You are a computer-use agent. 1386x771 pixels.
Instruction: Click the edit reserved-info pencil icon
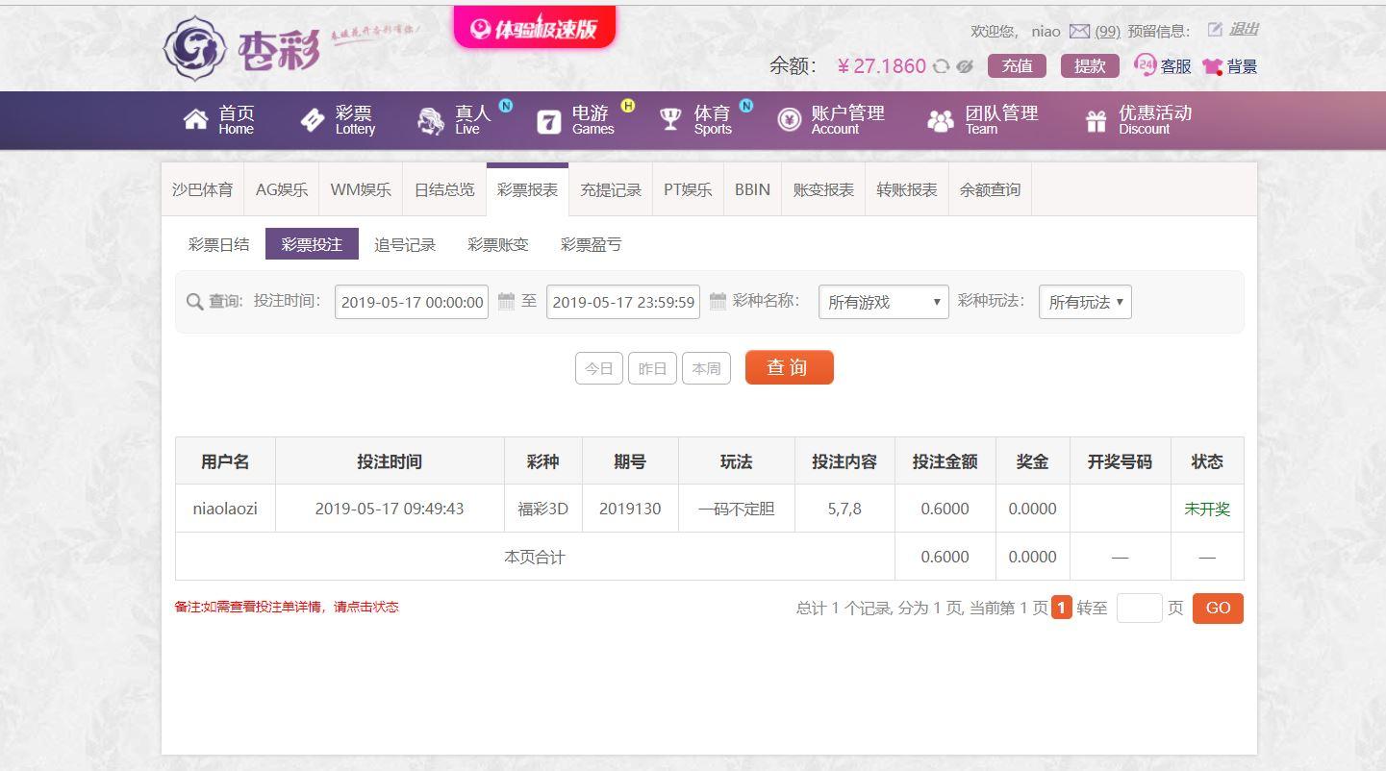pos(1215,30)
